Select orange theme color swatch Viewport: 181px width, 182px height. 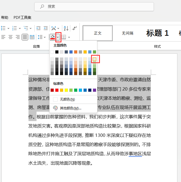(76, 52)
